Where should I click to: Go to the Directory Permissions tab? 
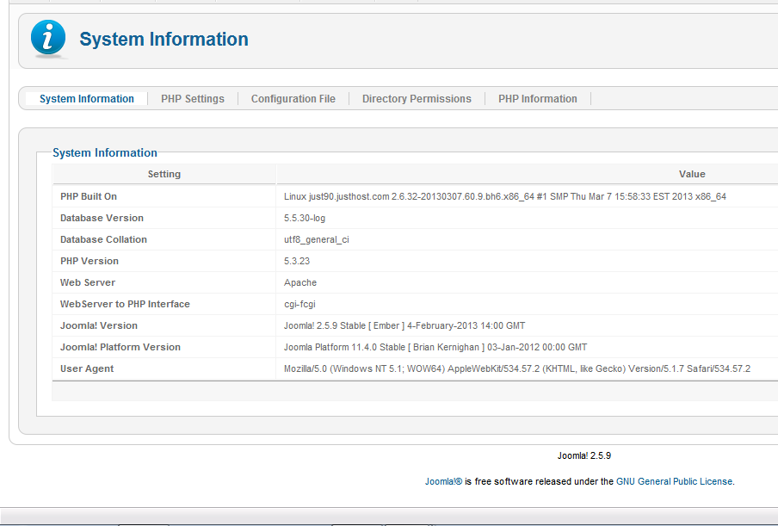[417, 99]
